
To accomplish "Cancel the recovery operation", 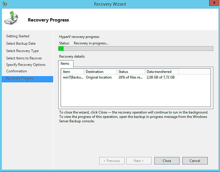I will pyautogui.click(x=195, y=161).
